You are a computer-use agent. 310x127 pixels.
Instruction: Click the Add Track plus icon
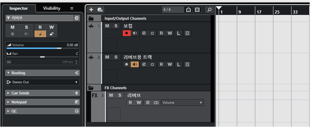click(x=91, y=10)
